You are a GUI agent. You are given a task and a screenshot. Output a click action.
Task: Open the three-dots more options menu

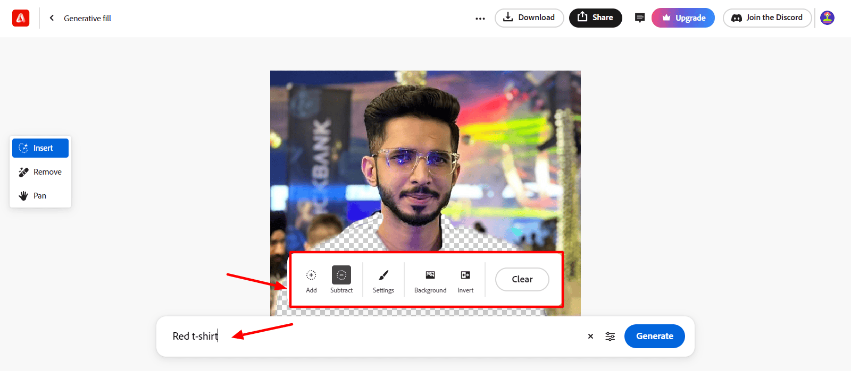480,18
